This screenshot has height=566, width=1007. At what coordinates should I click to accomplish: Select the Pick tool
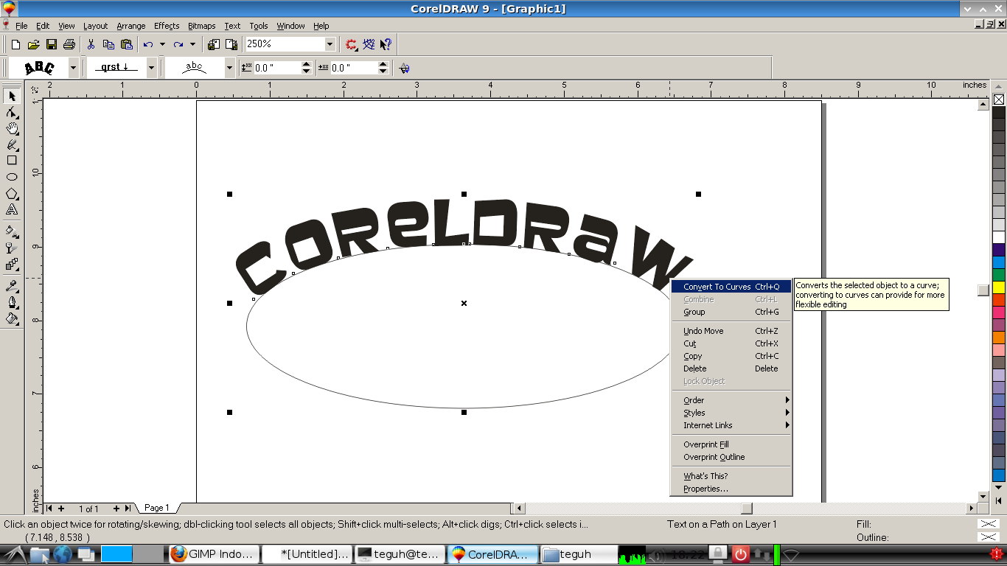point(12,97)
